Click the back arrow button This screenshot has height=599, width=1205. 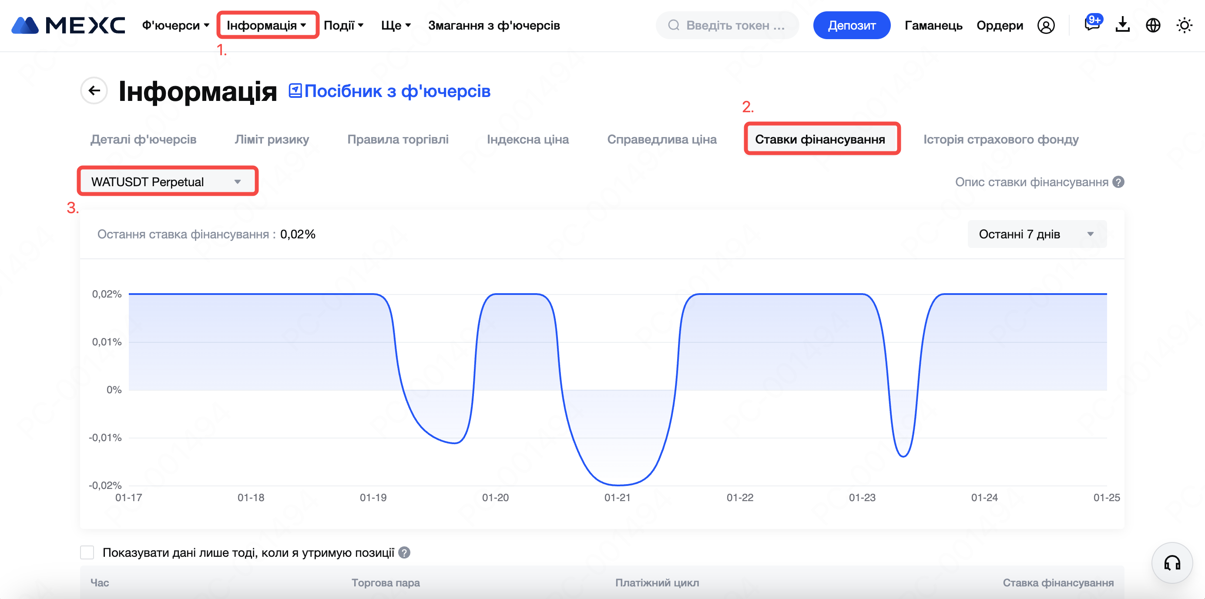click(x=94, y=91)
